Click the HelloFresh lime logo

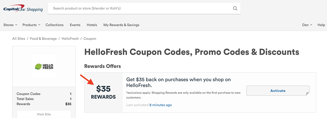(x=44, y=66)
